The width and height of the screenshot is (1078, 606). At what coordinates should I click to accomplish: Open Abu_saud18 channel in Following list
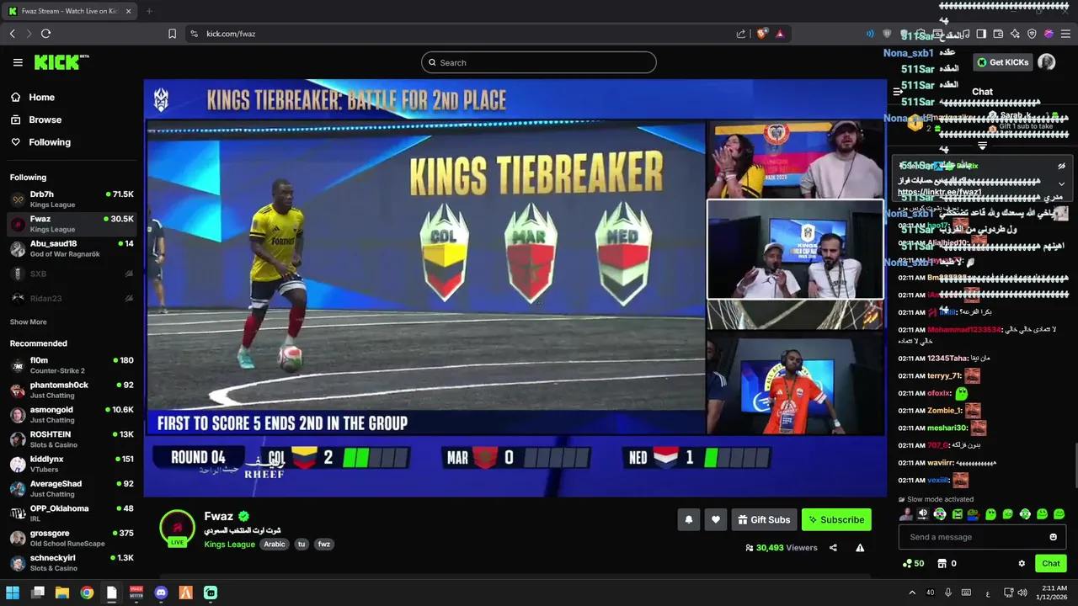tap(72, 248)
